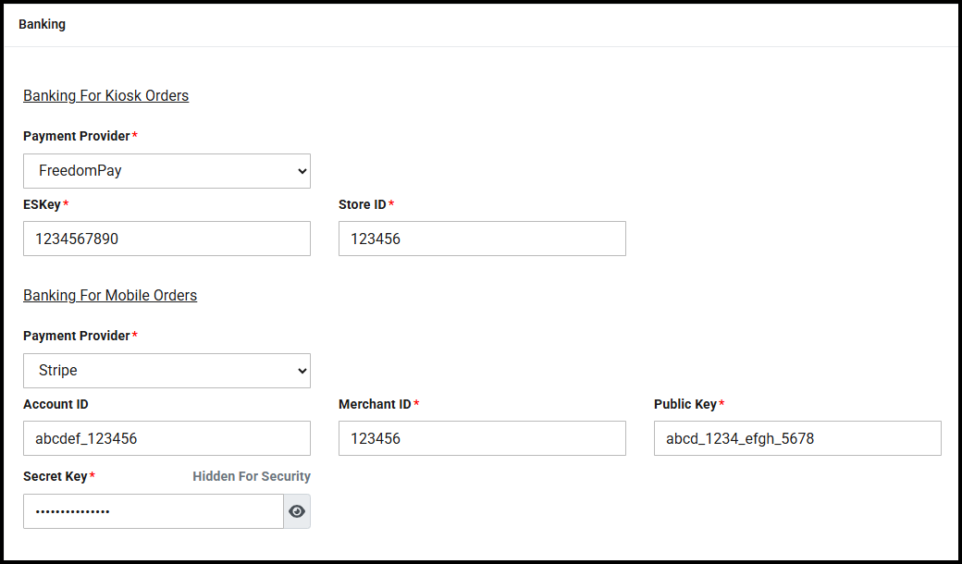
Task: Click the ESKey field label
Action: [x=43, y=204]
